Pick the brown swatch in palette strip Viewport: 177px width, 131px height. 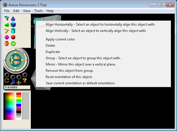[19, 110]
